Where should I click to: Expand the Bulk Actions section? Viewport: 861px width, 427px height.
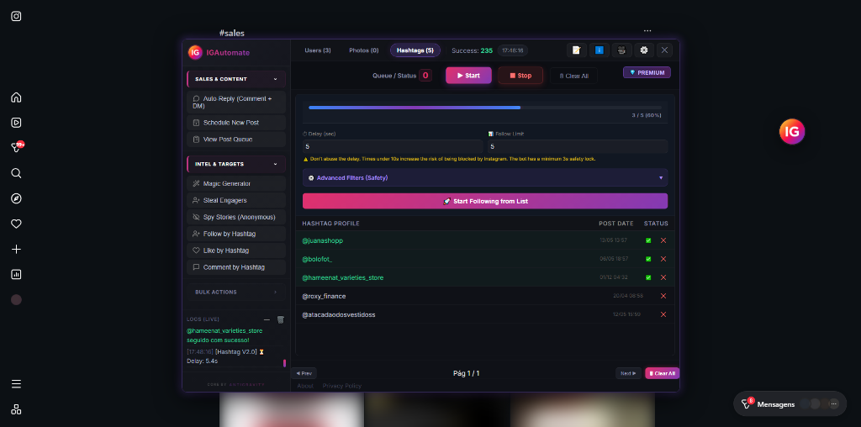pyautogui.click(x=236, y=292)
